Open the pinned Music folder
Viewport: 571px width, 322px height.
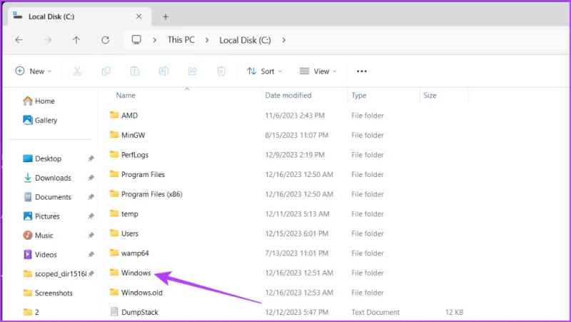(38, 236)
